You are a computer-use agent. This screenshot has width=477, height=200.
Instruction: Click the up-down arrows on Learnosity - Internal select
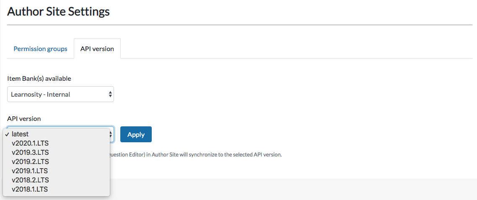click(110, 95)
